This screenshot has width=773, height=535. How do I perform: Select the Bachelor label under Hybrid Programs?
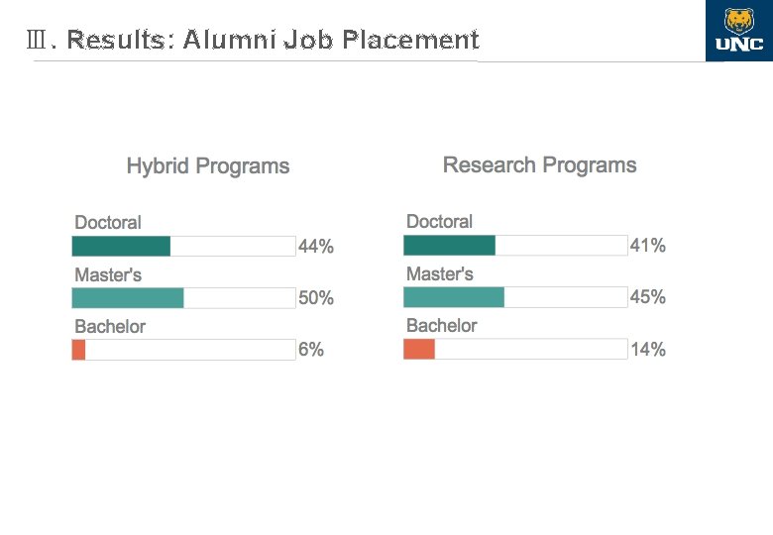tap(110, 327)
